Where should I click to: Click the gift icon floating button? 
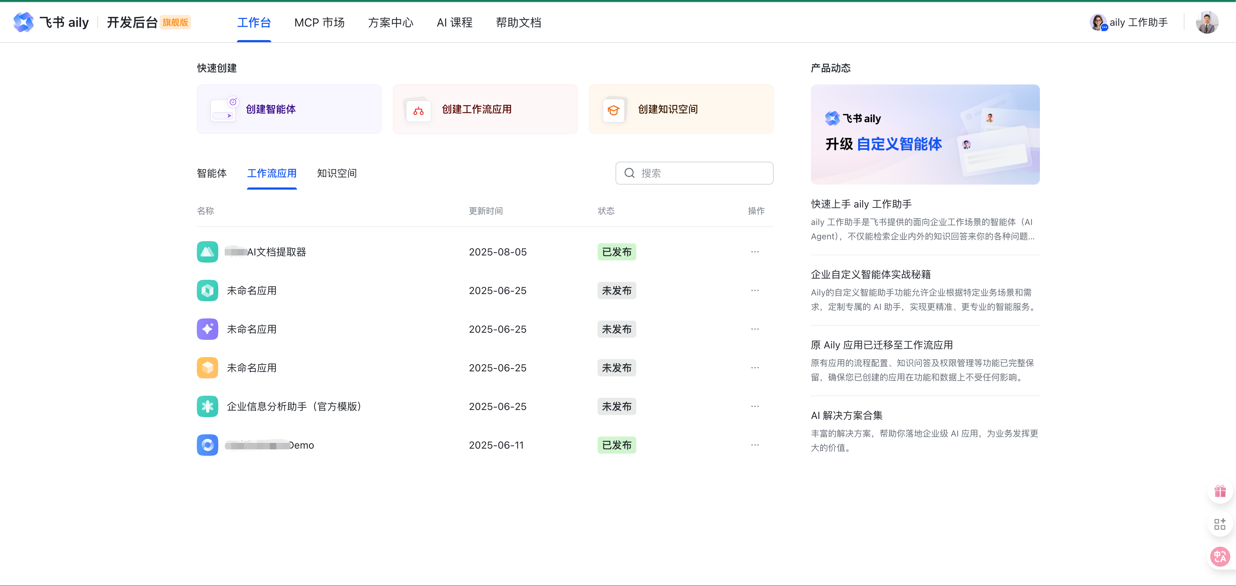click(x=1220, y=491)
